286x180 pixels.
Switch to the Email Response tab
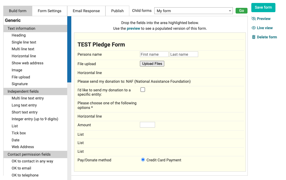point(86,11)
